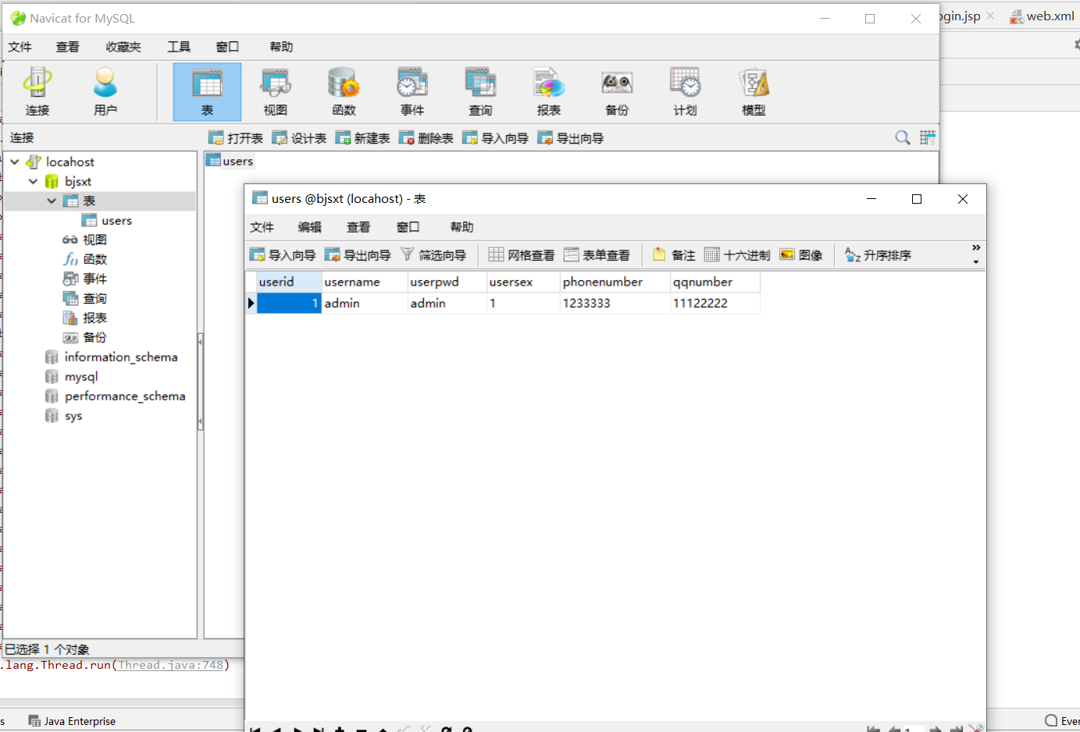Click the userid column header
Screen dimensions: 1080x732
pyautogui.click(x=289, y=282)
